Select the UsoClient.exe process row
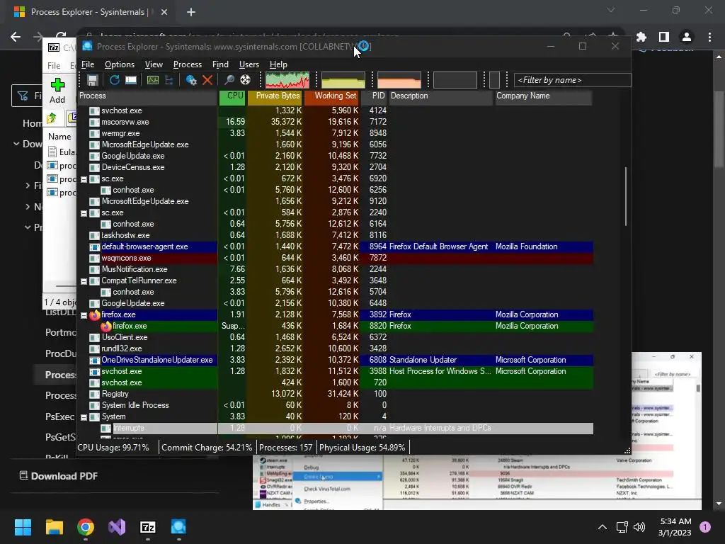This screenshot has width=725, height=544. tap(335, 337)
